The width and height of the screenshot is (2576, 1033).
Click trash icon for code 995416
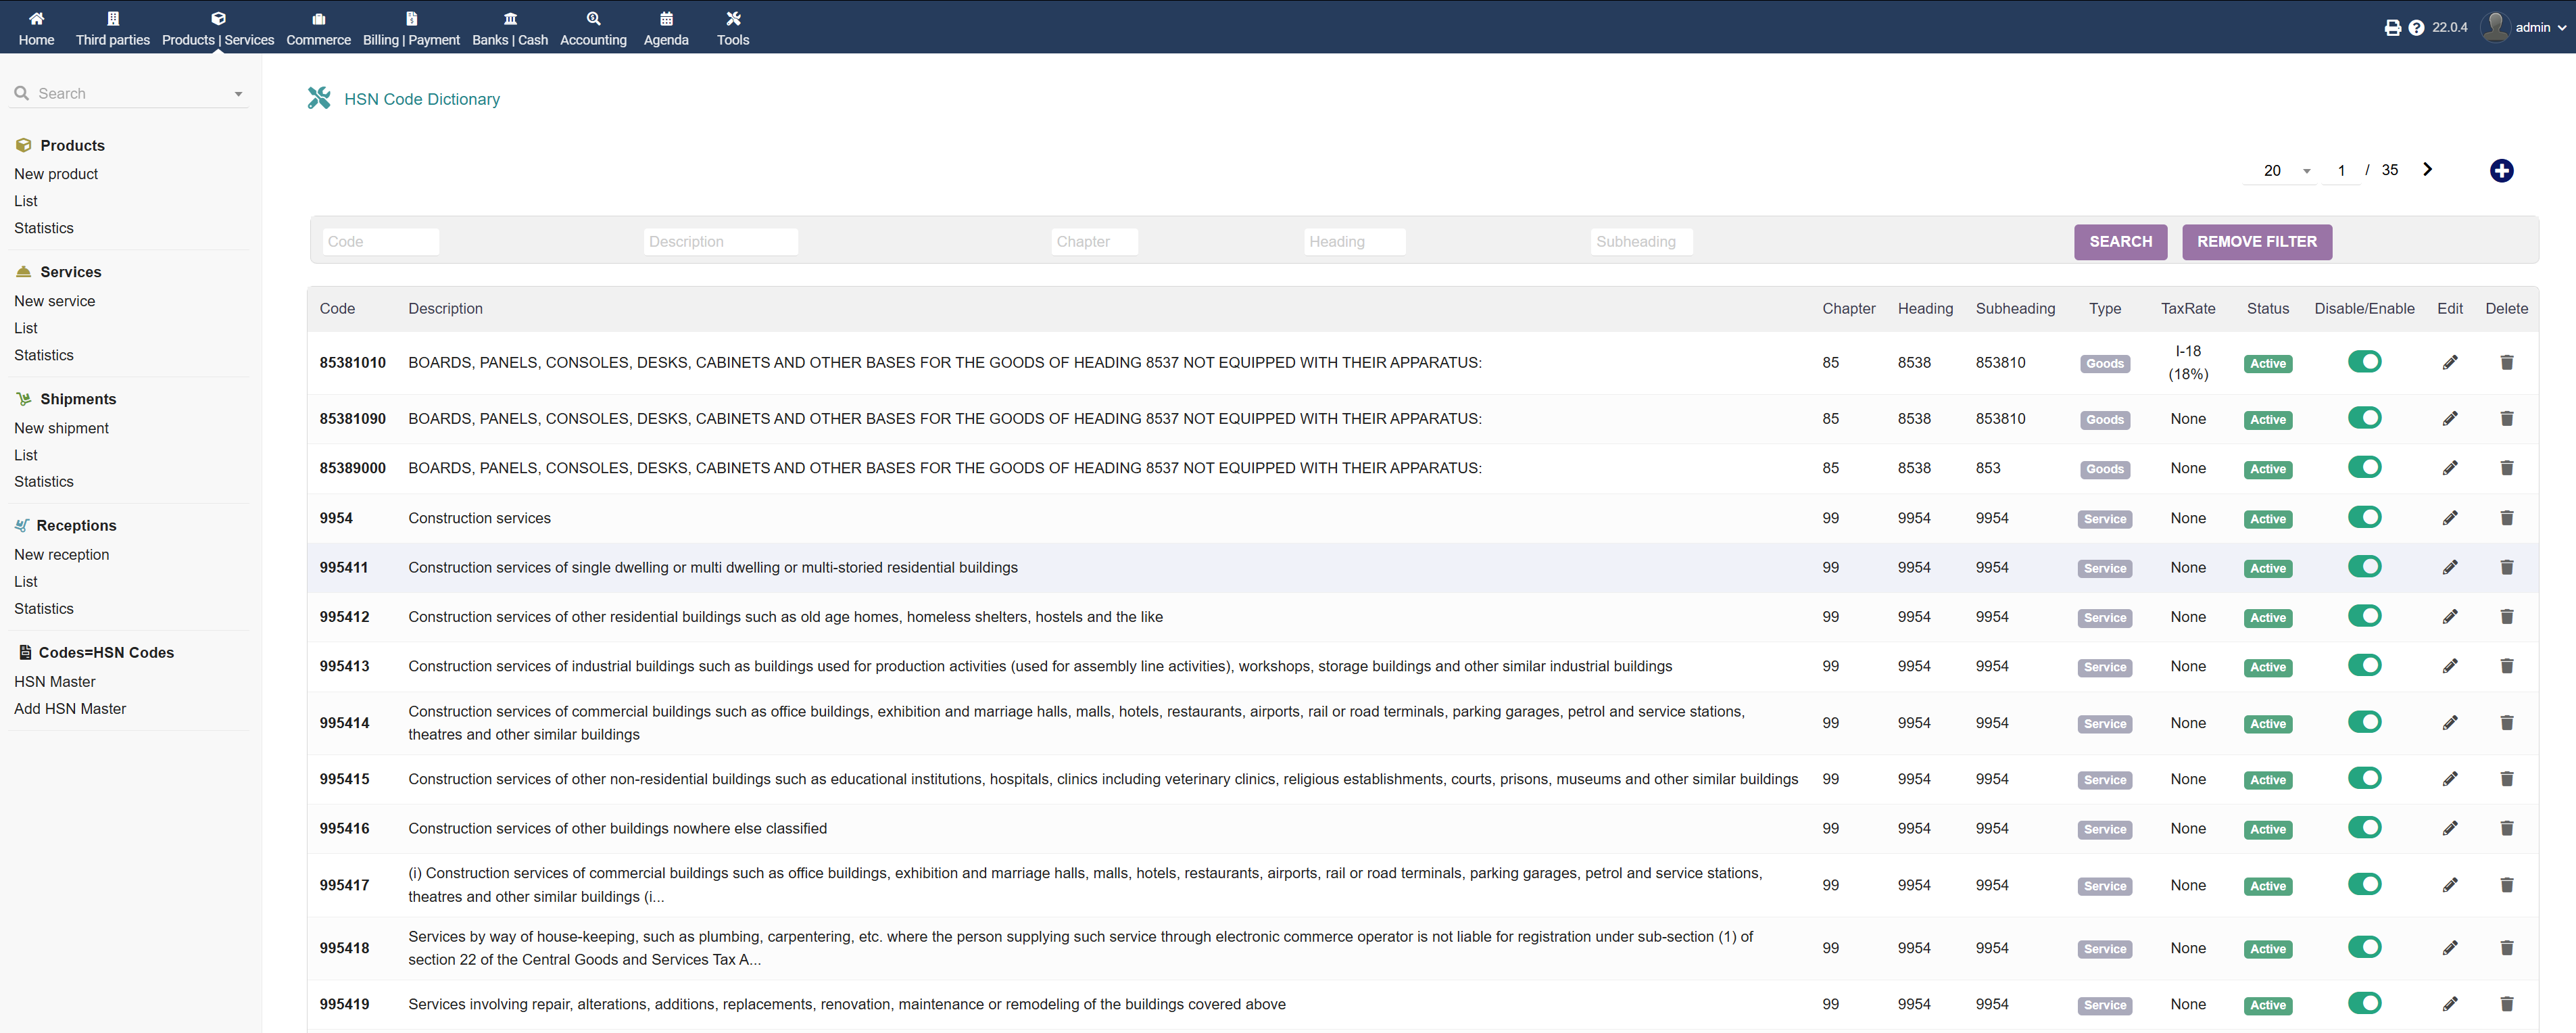(2506, 828)
